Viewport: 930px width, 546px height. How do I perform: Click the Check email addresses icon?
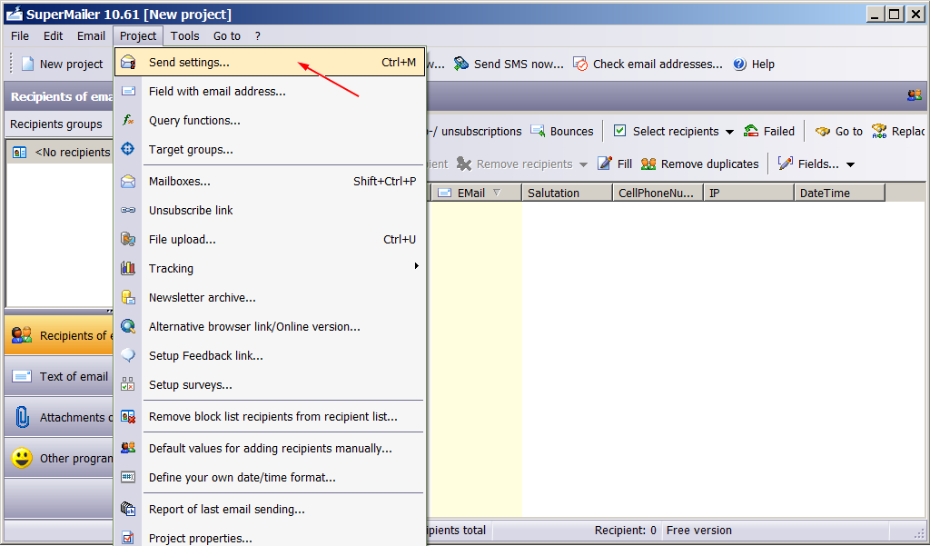tap(580, 64)
